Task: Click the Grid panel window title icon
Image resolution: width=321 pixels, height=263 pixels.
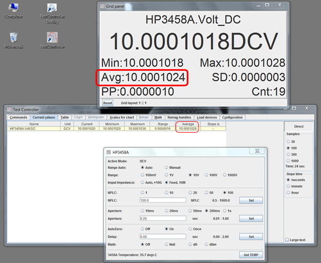Action: (102, 6)
